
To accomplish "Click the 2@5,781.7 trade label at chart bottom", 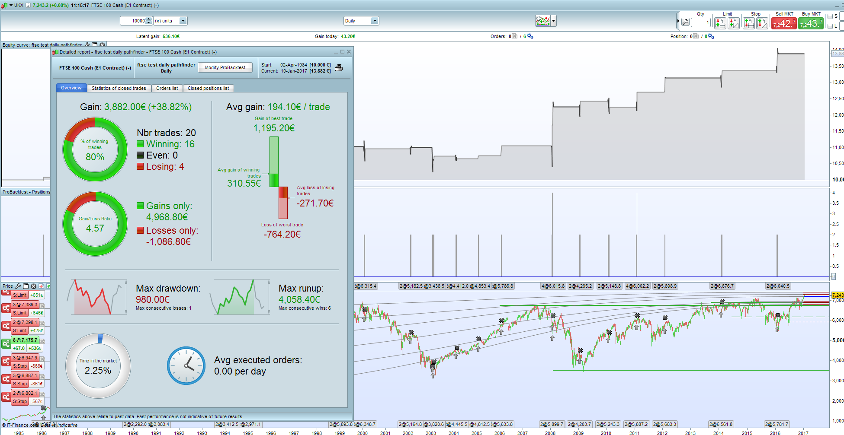I will click(x=777, y=424).
